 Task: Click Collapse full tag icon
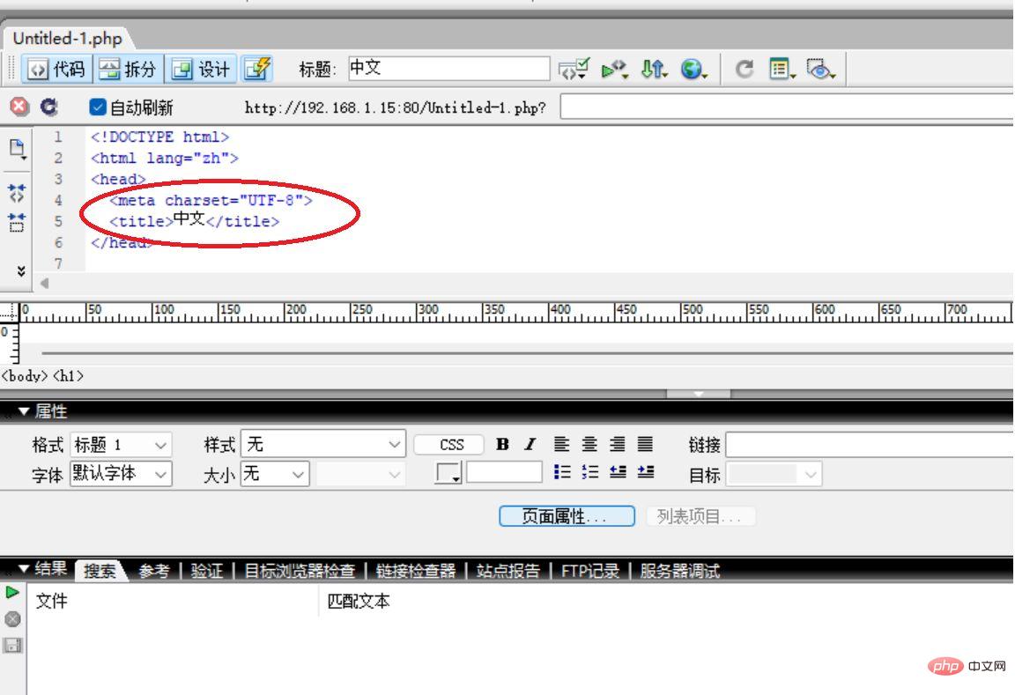17,192
